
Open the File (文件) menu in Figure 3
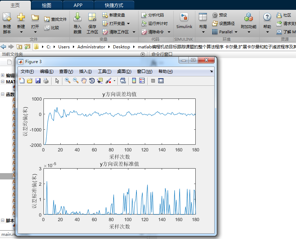coord(27,71)
